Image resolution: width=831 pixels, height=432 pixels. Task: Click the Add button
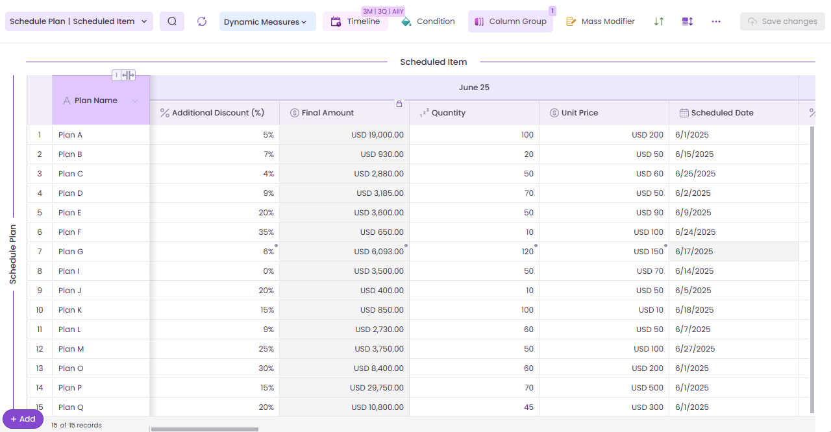(23, 419)
